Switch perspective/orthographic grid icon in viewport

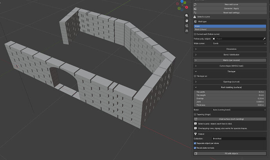click(187, 31)
